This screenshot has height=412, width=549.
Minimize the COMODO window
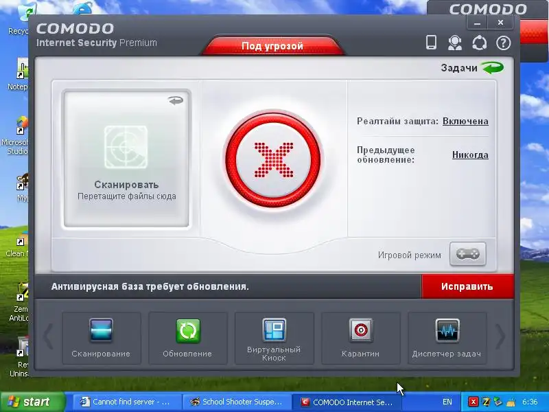click(x=477, y=23)
